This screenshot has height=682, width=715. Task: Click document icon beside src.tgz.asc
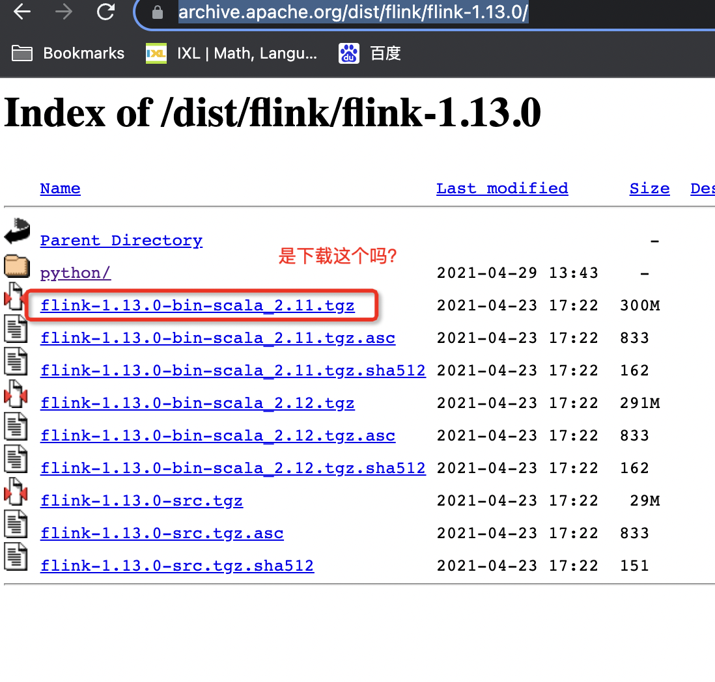pos(16,524)
